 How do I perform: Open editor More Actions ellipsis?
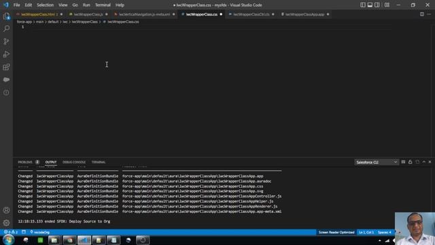[429, 14]
